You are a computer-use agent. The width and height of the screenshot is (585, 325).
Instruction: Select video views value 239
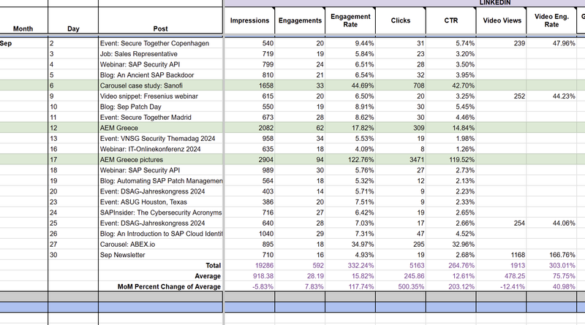pyautogui.click(x=502, y=43)
